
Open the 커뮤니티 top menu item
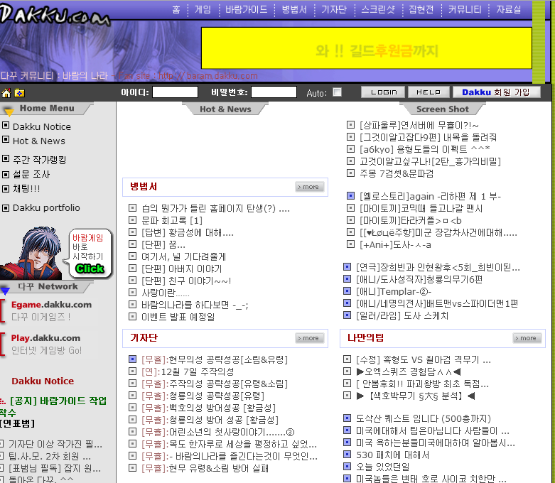click(465, 9)
